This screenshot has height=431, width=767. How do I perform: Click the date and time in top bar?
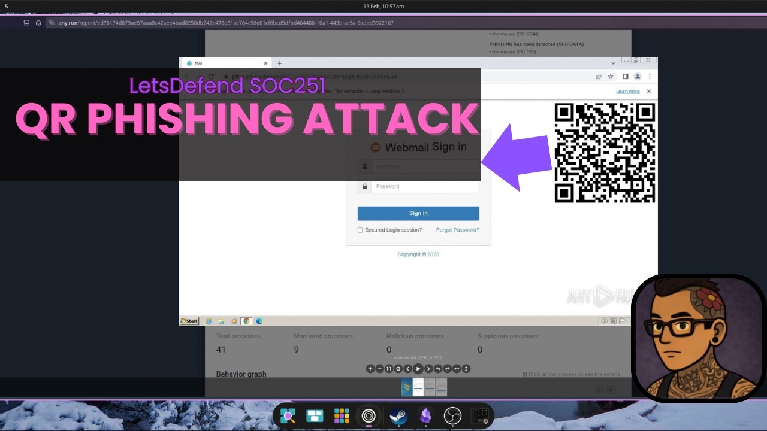383,6
